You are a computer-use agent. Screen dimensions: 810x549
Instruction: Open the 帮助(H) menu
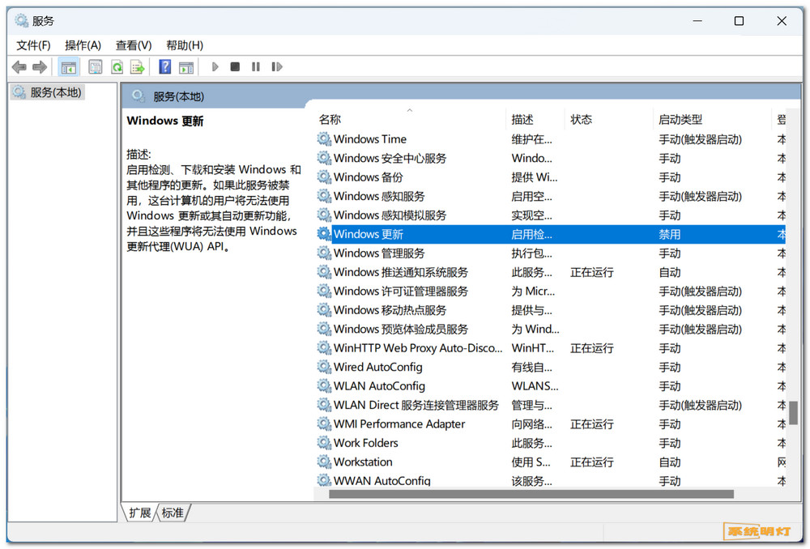[x=185, y=45]
